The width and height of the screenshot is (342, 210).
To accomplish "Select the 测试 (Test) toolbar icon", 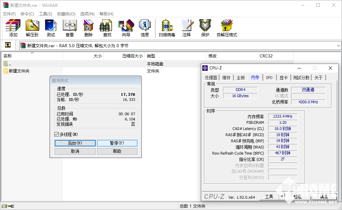I will pos(51,28).
